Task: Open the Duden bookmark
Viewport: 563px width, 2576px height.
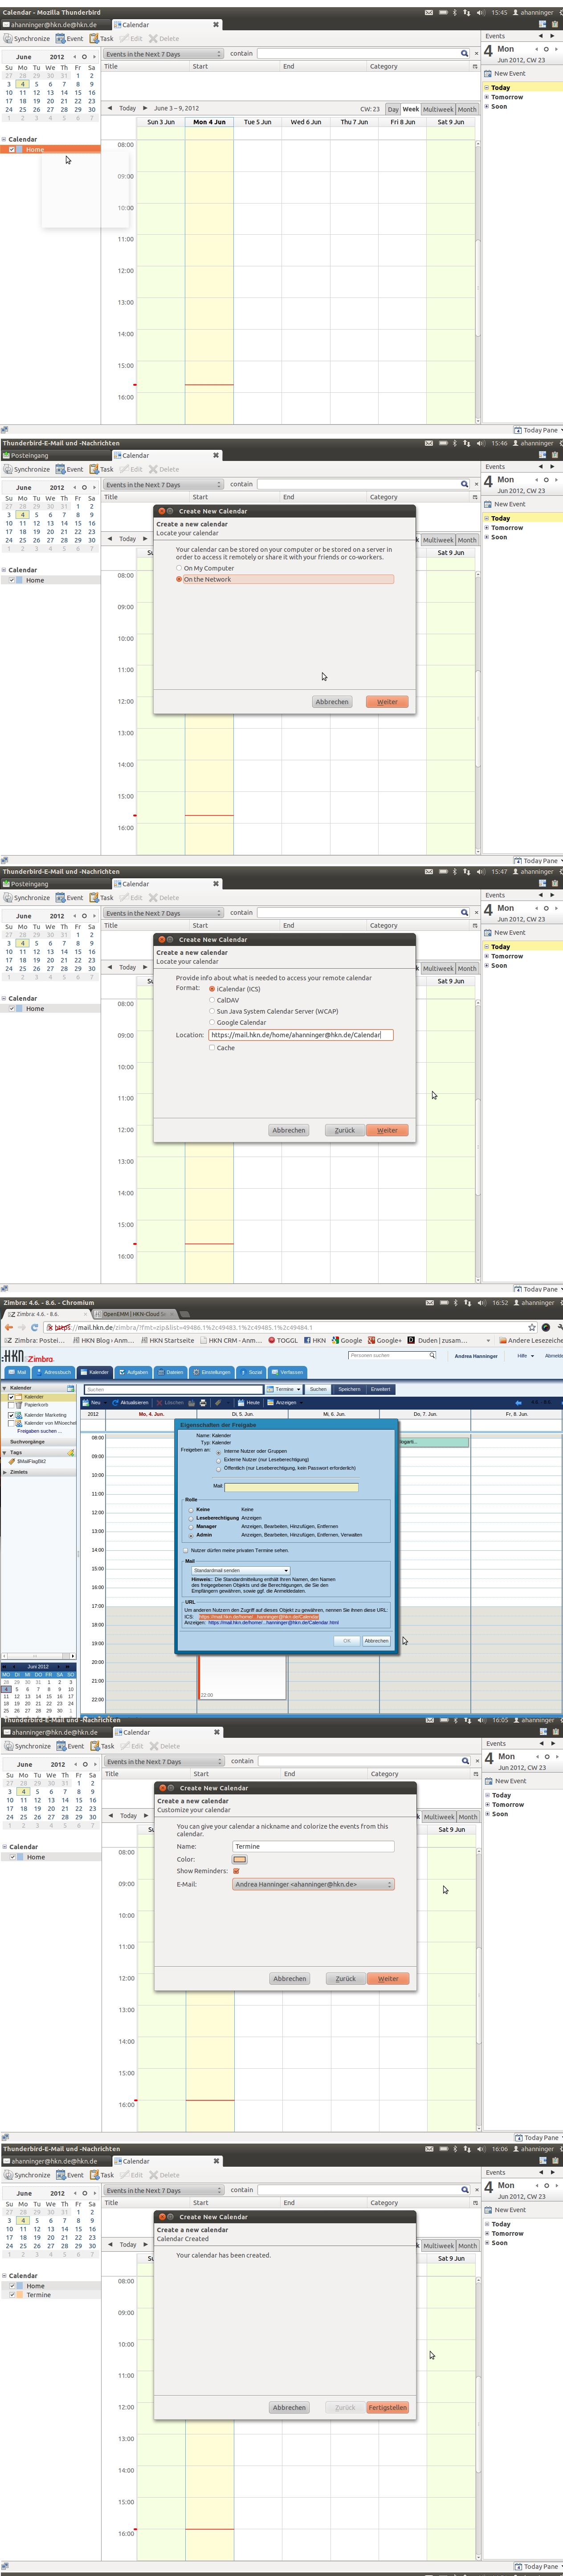Action: coord(436,1340)
